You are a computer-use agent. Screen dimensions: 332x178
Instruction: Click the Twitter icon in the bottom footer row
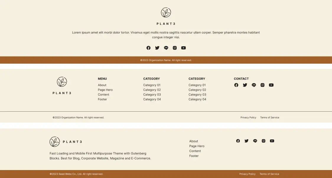coord(246,141)
